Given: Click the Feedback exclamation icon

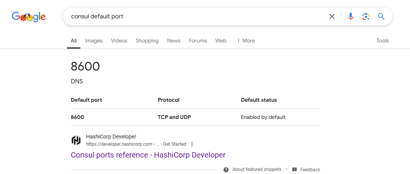Looking at the screenshot, I should pos(294,169).
